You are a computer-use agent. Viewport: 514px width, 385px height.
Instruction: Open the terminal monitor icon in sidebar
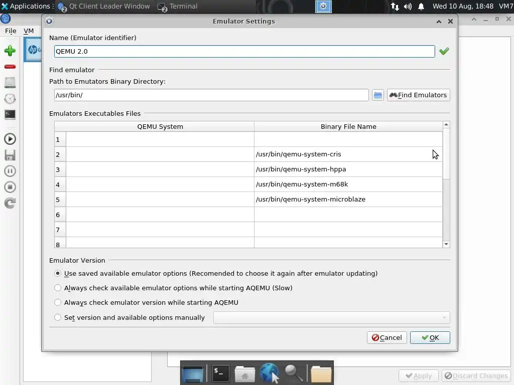coord(10,114)
